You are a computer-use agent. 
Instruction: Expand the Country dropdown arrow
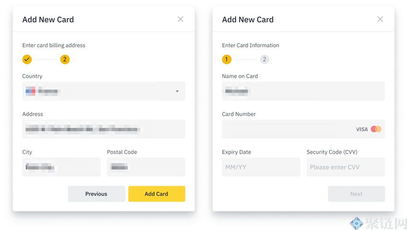pyautogui.click(x=177, y=91)
